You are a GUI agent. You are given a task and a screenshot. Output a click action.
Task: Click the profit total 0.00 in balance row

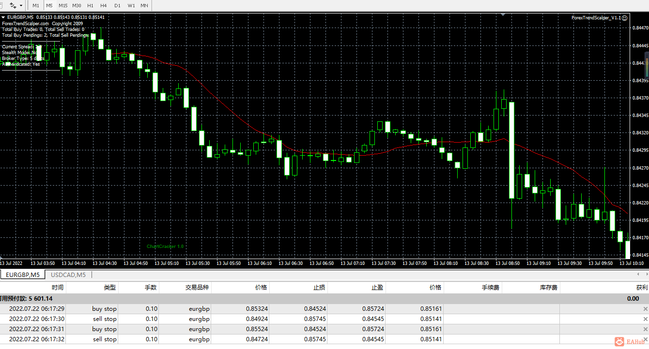click(x=633, y=298)
